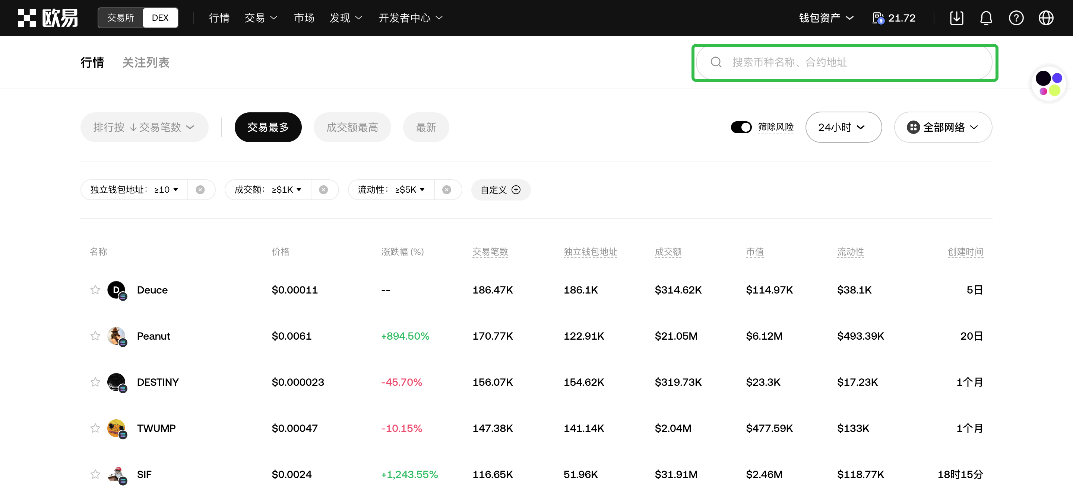Toggle the 筛除风险 switch

(741, 127)
